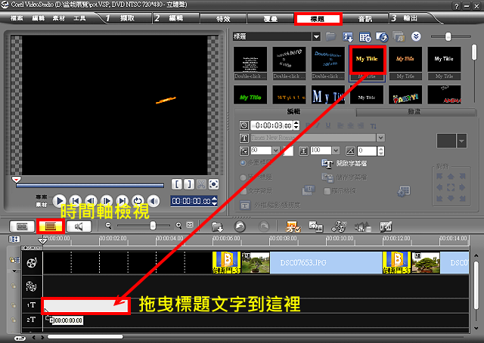Export the title via the library icon
Image resolution: width=484 pixels, height=343 pixels.
coord(382,37)
